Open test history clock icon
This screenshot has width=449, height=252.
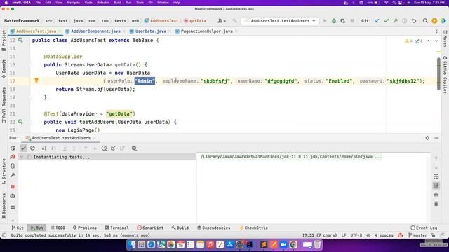pos(105,148)
